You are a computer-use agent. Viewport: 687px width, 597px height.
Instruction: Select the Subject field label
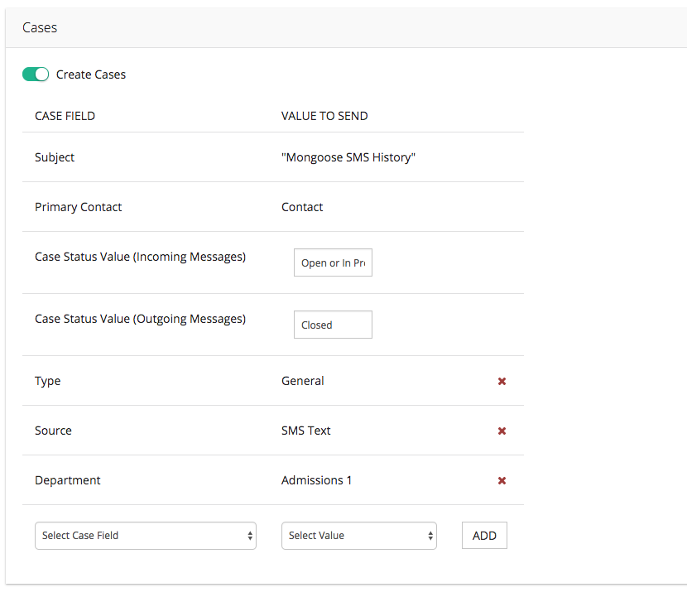[x=55, y=157]
